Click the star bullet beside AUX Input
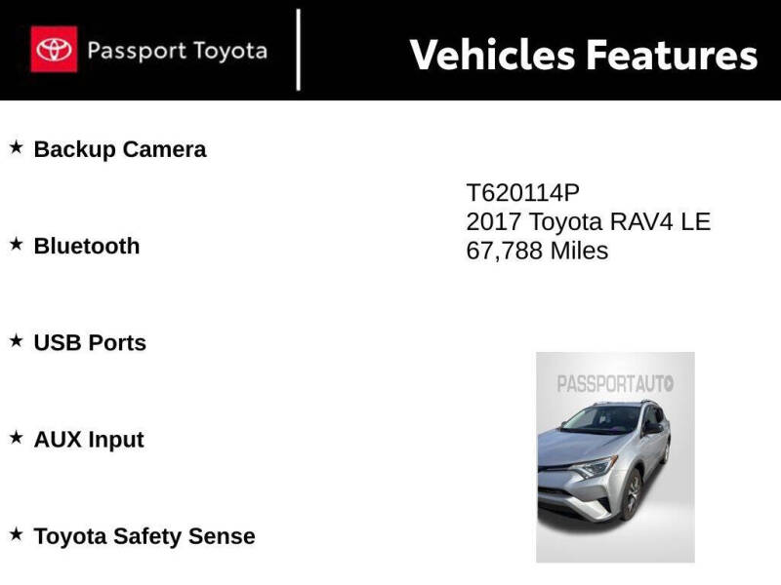Screen dimensions: 781x585 click(x=17, y=437)
